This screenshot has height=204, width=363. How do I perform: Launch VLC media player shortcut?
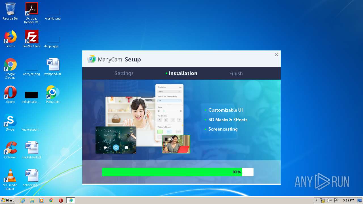pos(10,180)
